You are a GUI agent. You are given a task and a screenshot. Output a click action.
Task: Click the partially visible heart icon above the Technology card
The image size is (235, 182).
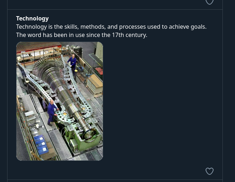[210, 2]
